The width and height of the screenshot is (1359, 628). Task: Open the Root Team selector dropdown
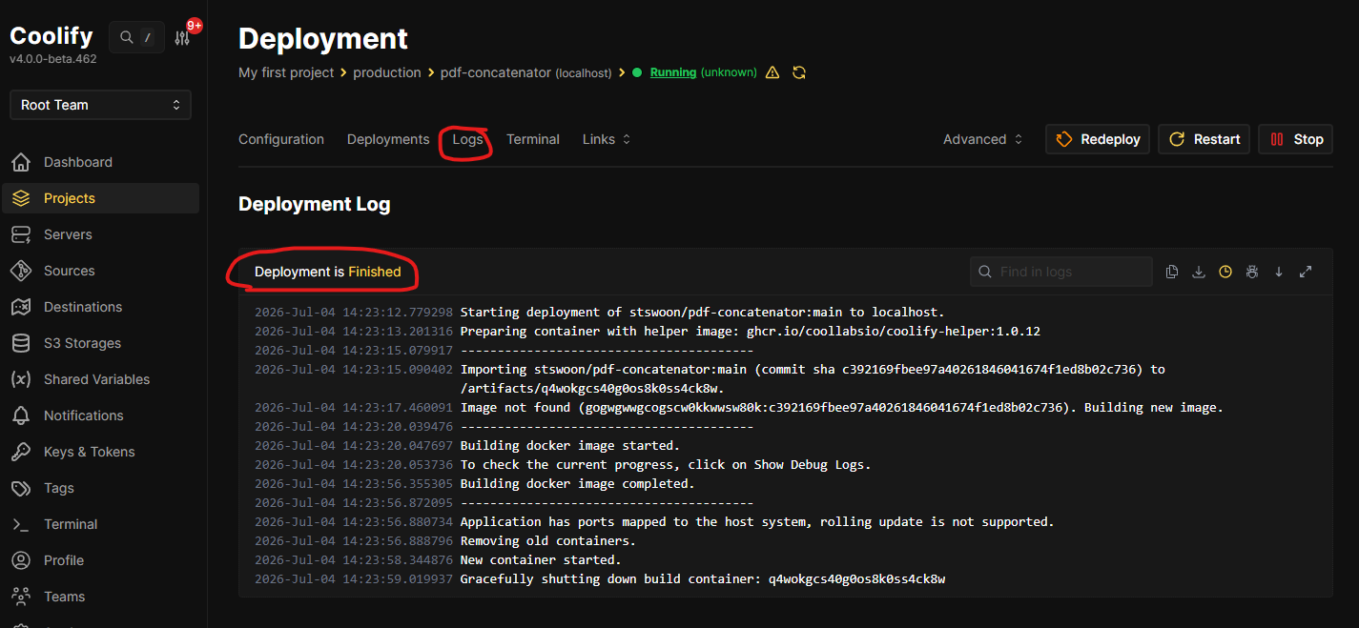coord(100,105)
